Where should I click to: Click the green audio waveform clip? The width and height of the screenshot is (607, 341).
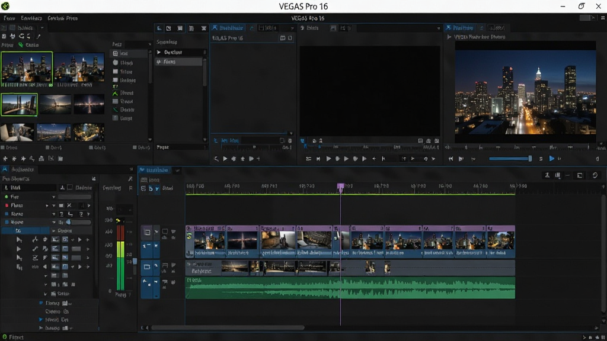[350, 288]
